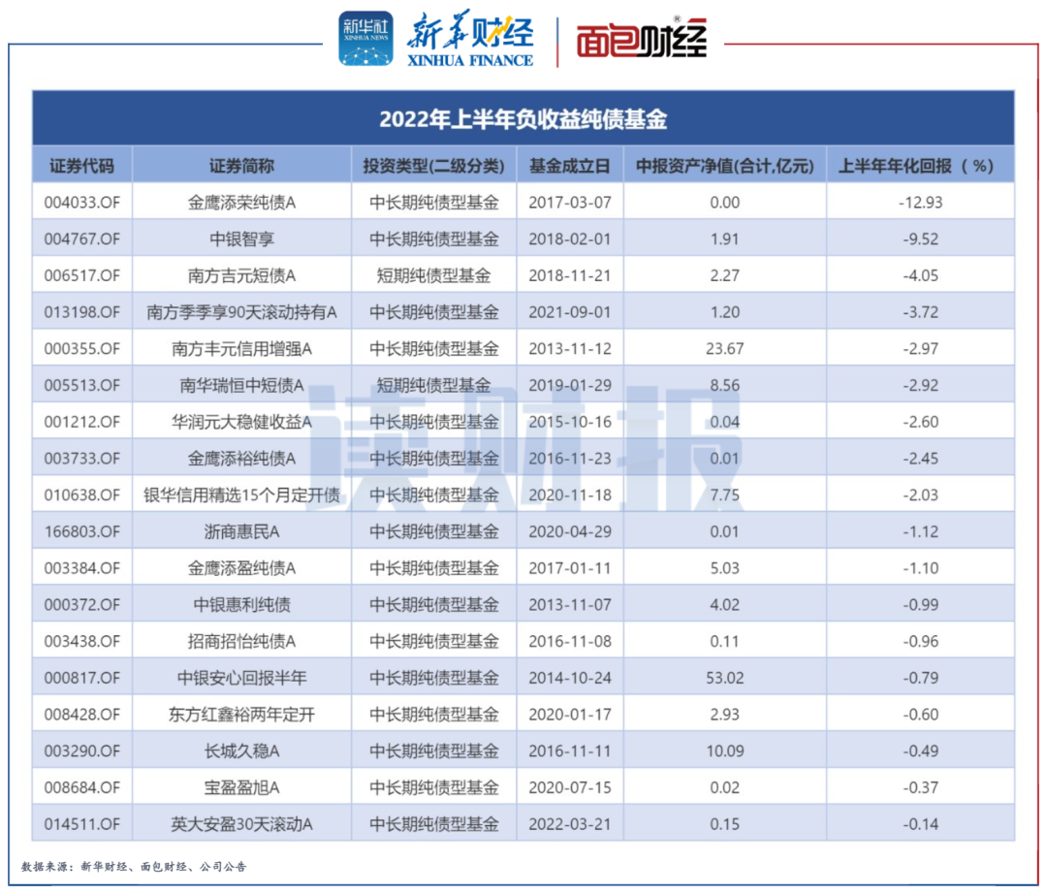Click the 证券代码 column header

[x=82, y=166]
